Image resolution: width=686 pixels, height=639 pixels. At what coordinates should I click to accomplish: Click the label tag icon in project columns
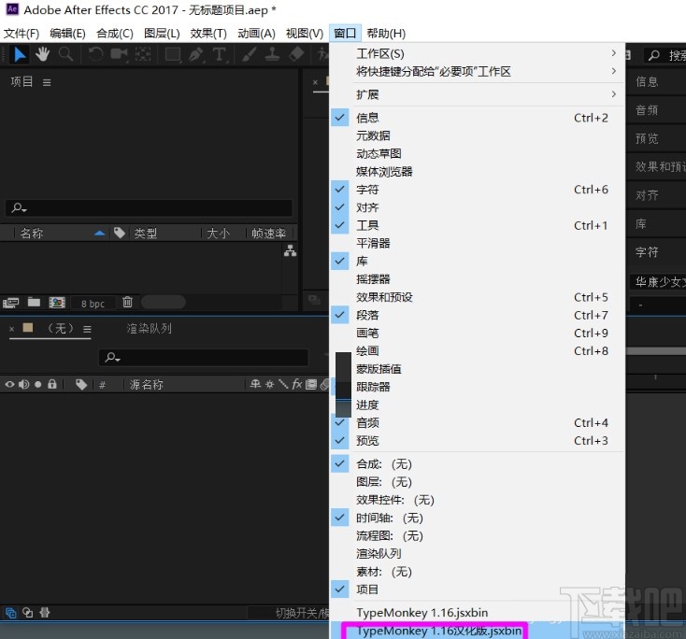(x=120, y=233)
